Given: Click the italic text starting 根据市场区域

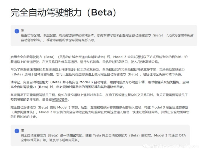Looking at the screenshot, I should coord(107,38).
